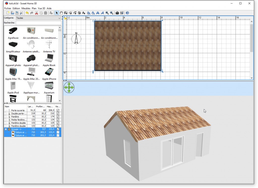Activate the hand pan tool
The height and width of the screenshot is (188, 258).
[x=61, y=13]
